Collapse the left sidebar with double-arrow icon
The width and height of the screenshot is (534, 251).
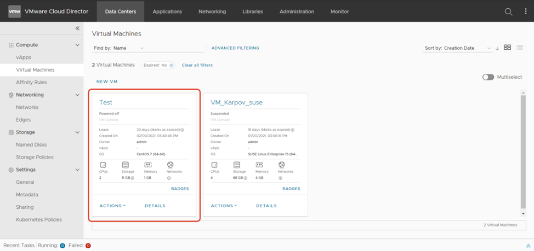(x=77, y=28)
